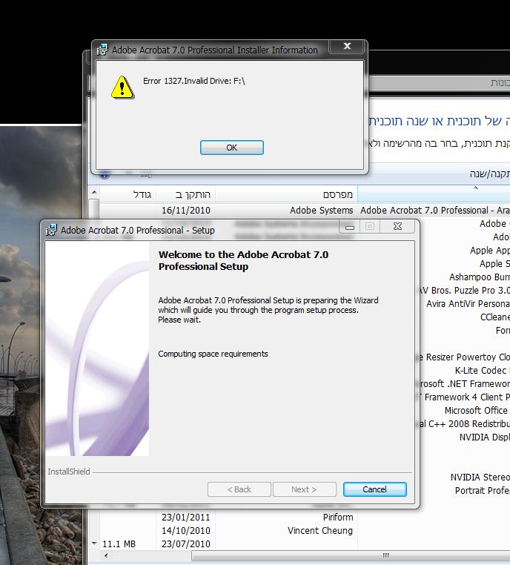Select the Microsoft Office row

(x=477, y=410)
